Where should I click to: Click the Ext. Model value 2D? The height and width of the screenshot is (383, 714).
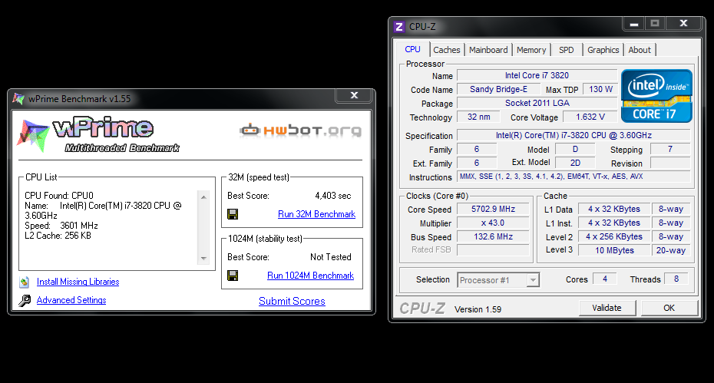tap(575, 163)
